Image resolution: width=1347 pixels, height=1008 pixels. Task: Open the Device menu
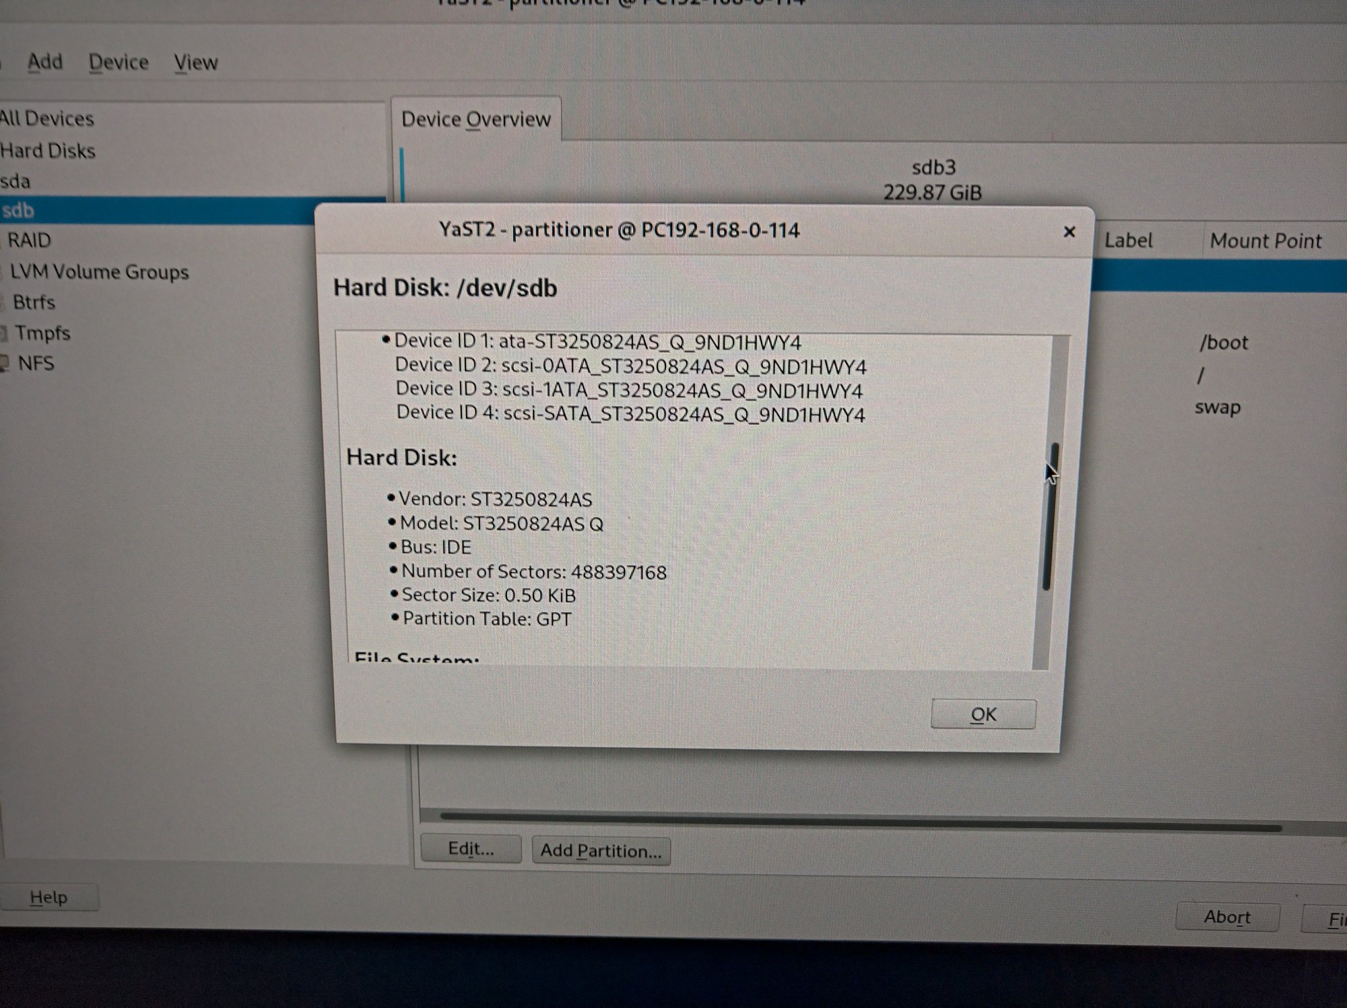tap(119, 62)
